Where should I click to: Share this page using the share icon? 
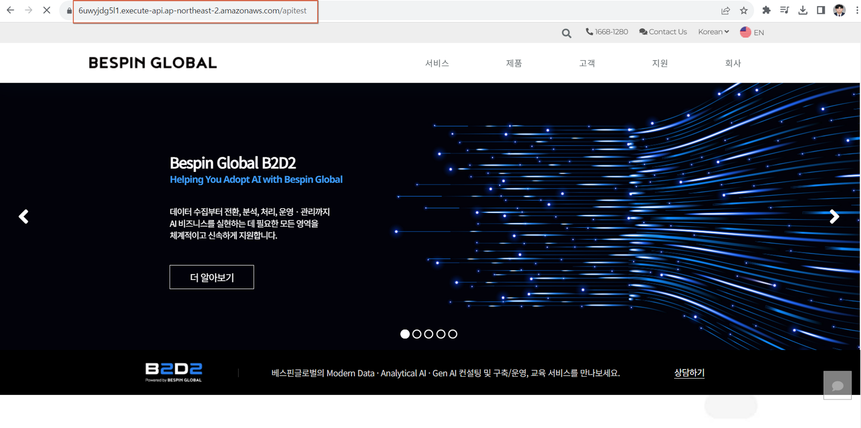point(725,10)
